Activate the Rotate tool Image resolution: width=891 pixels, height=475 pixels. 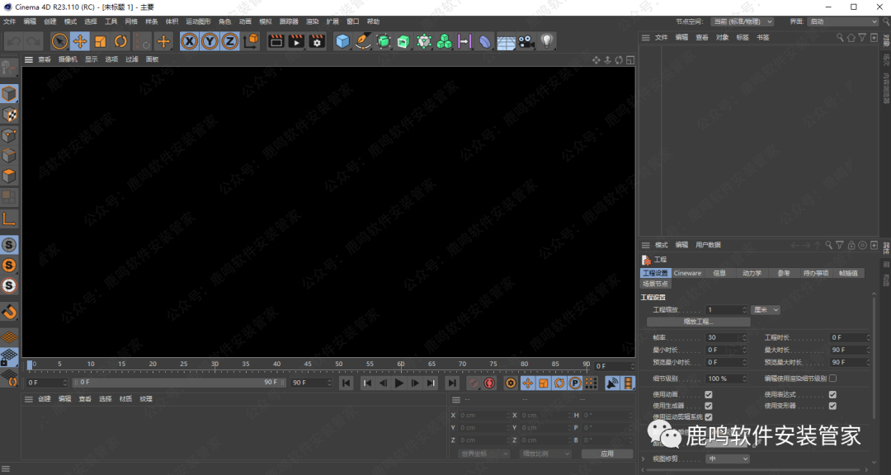tap(120, 41)
